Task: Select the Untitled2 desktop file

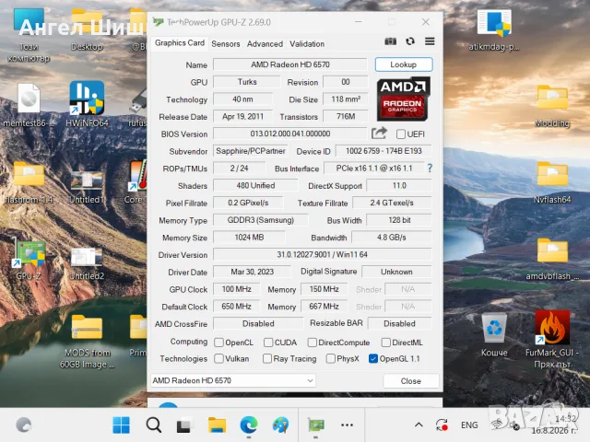Action: coord(87,263)
